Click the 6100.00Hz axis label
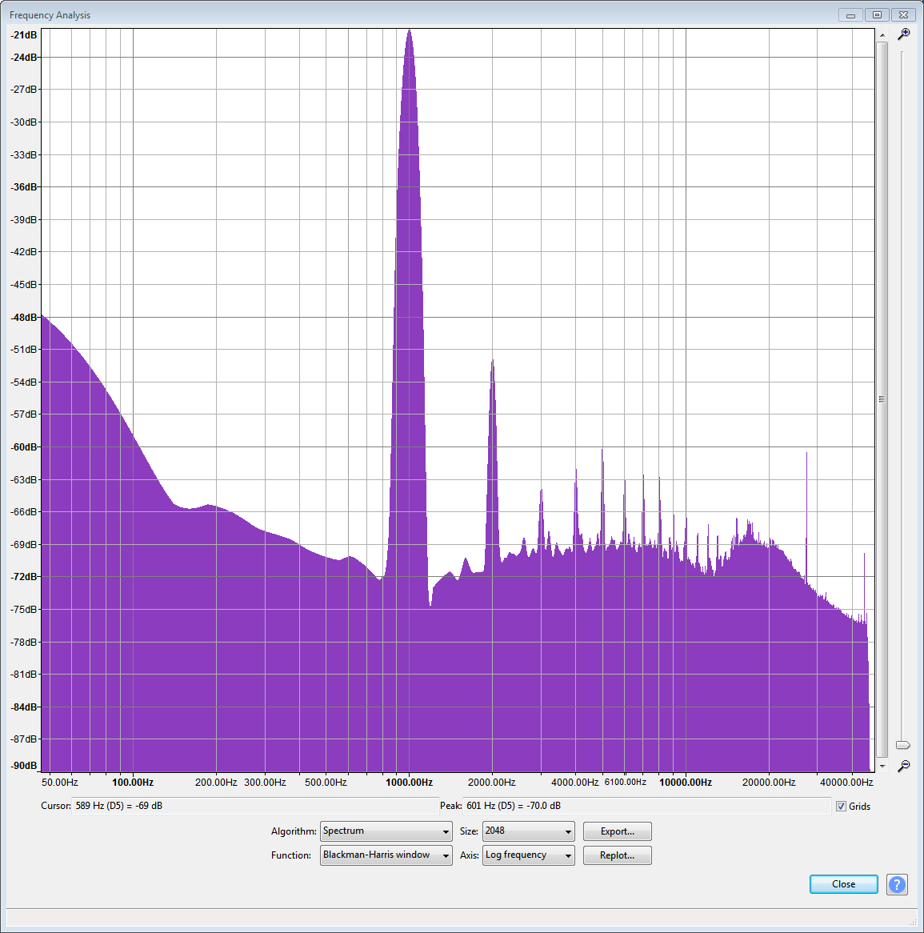The width and height of the screenshot is (924, 933). [x=626, y=782]
